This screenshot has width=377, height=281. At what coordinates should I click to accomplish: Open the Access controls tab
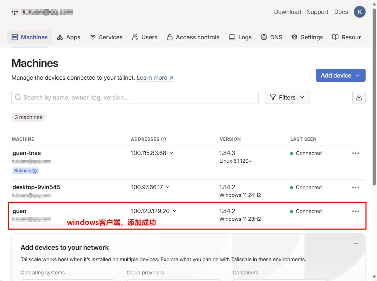(193, 37)
